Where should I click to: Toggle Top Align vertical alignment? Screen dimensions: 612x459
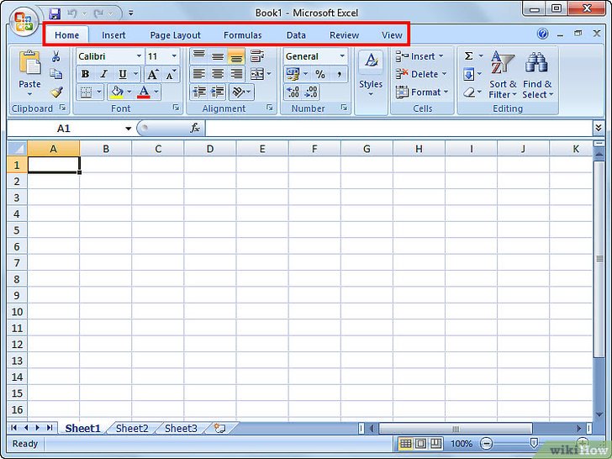(199, 56)
